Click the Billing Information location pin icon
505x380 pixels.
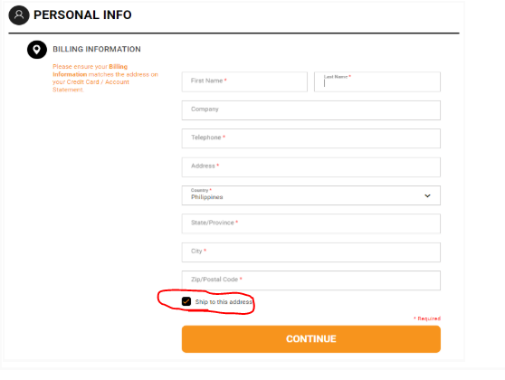[x=37, y=50]
